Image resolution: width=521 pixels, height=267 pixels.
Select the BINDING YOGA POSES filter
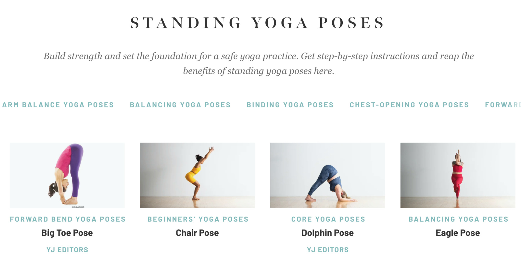290,105
